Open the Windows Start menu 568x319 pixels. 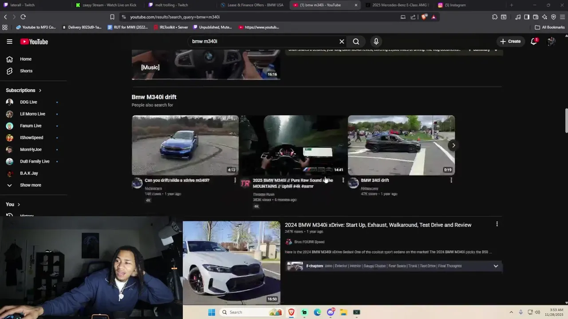[212, 312]
